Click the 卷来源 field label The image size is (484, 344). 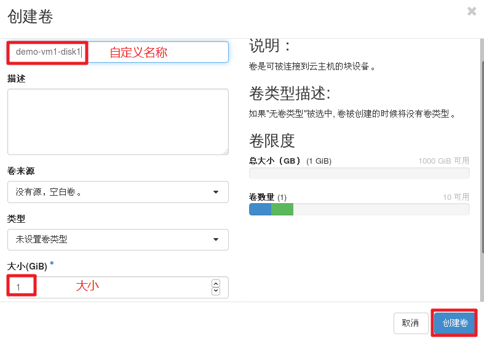click(x=21, y=170)
